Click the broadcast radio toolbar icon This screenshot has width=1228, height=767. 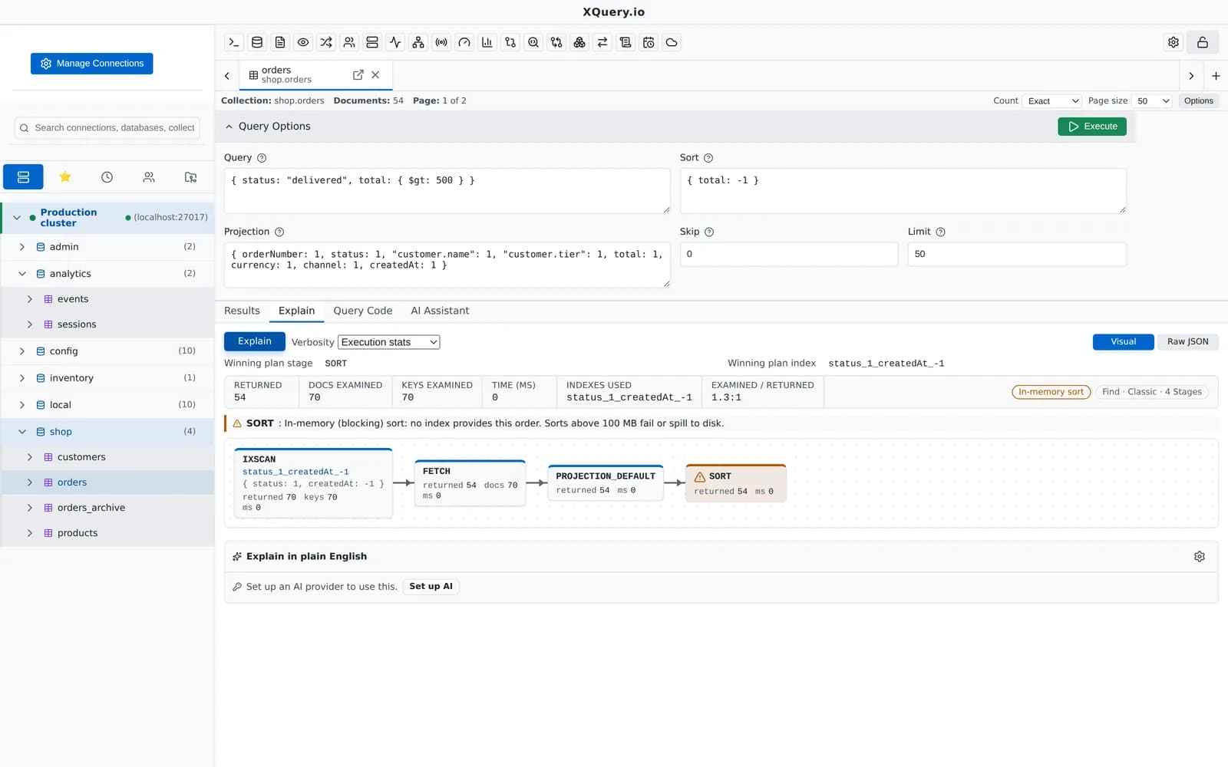(x=441, y=42)
